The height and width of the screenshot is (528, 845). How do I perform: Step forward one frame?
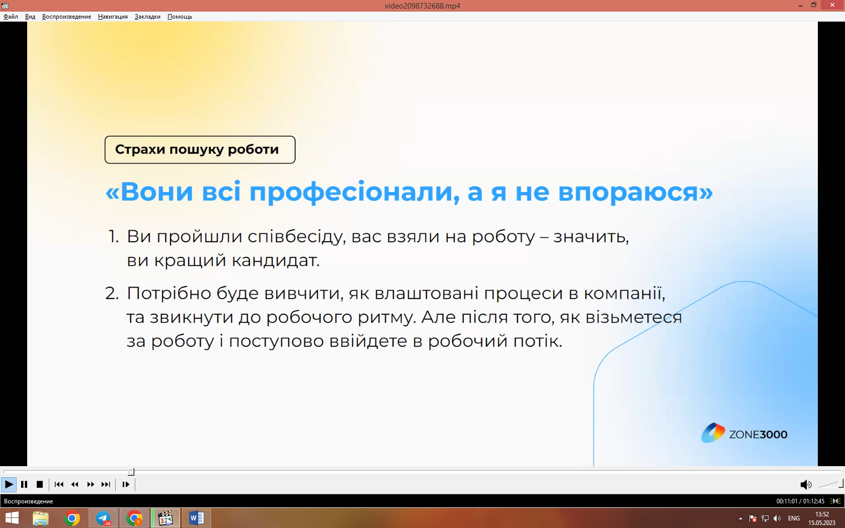click(126, 484)
